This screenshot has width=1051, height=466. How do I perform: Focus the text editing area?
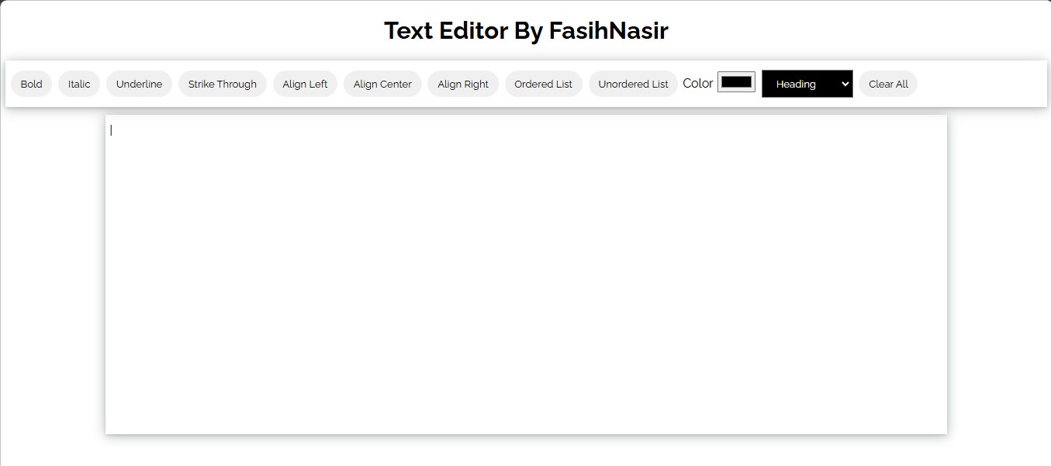[526, 274]
